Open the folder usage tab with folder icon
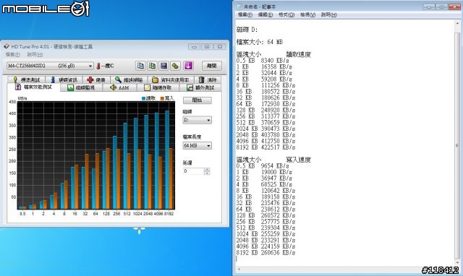 click(x=171, y=80)
